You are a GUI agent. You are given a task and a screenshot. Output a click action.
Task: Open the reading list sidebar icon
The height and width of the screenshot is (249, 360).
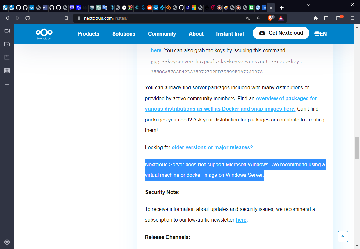pyautogui.click(x=7, y=71)
